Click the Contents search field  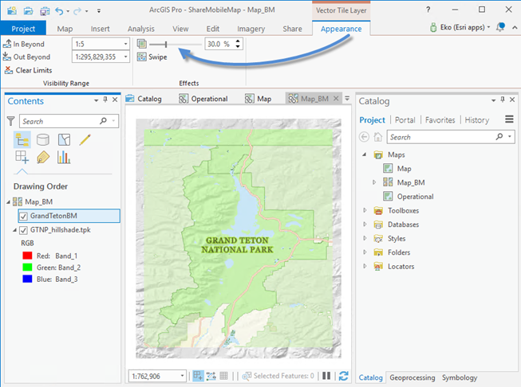pyautogui.click(x=69, y=121)
